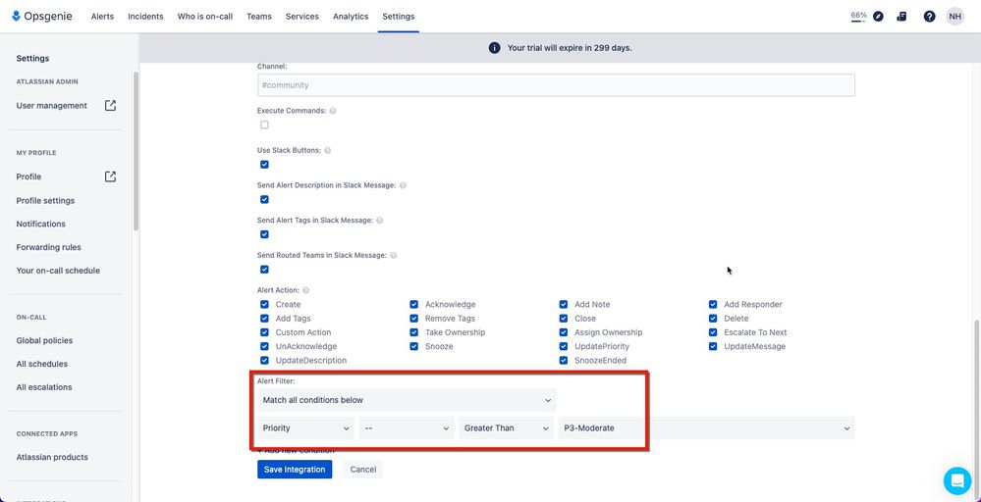Open Global policies in sidebar
The height and width of the screenshot is (502, 981).
(44, 340)
